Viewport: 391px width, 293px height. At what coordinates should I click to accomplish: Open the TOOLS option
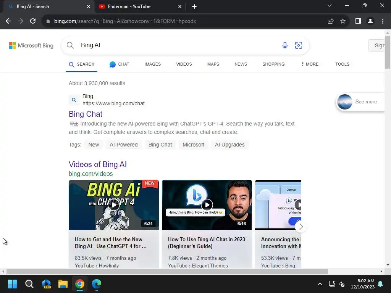(343, 64)
